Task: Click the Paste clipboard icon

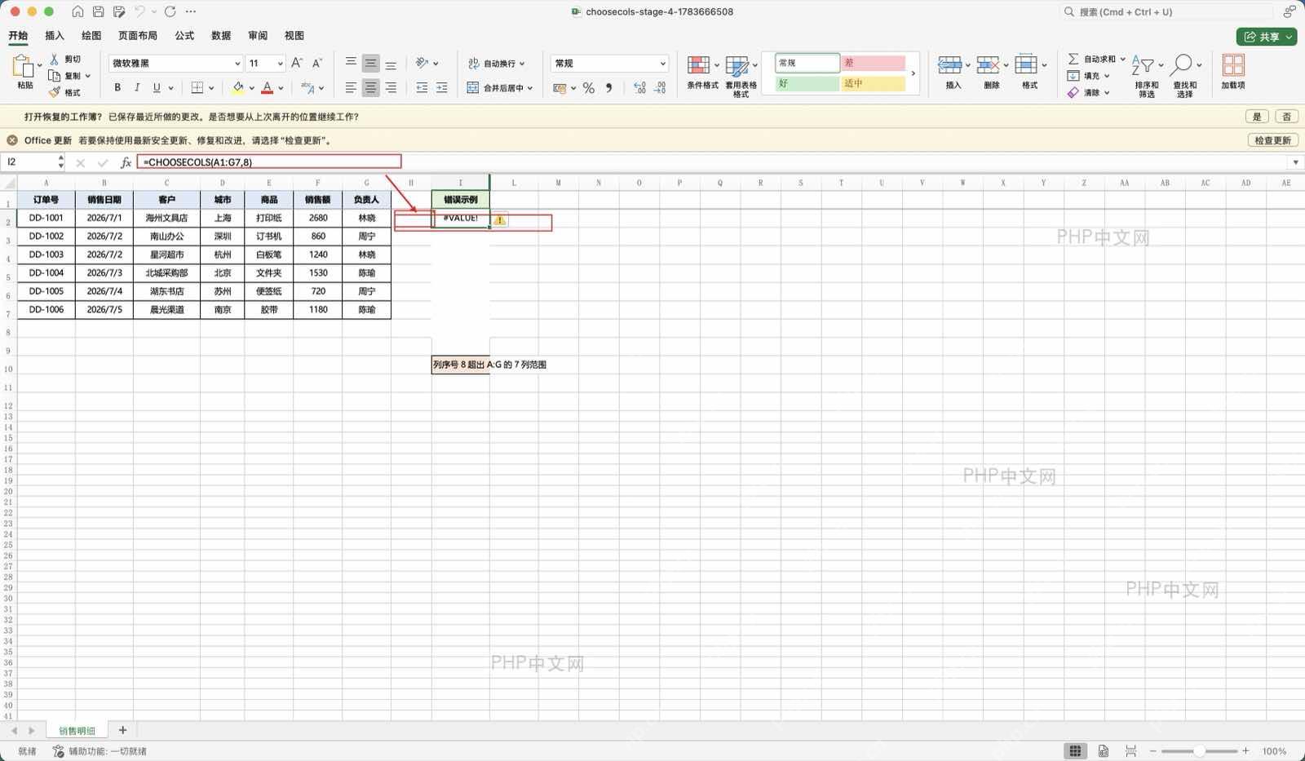Action: [x=22, y=66]
